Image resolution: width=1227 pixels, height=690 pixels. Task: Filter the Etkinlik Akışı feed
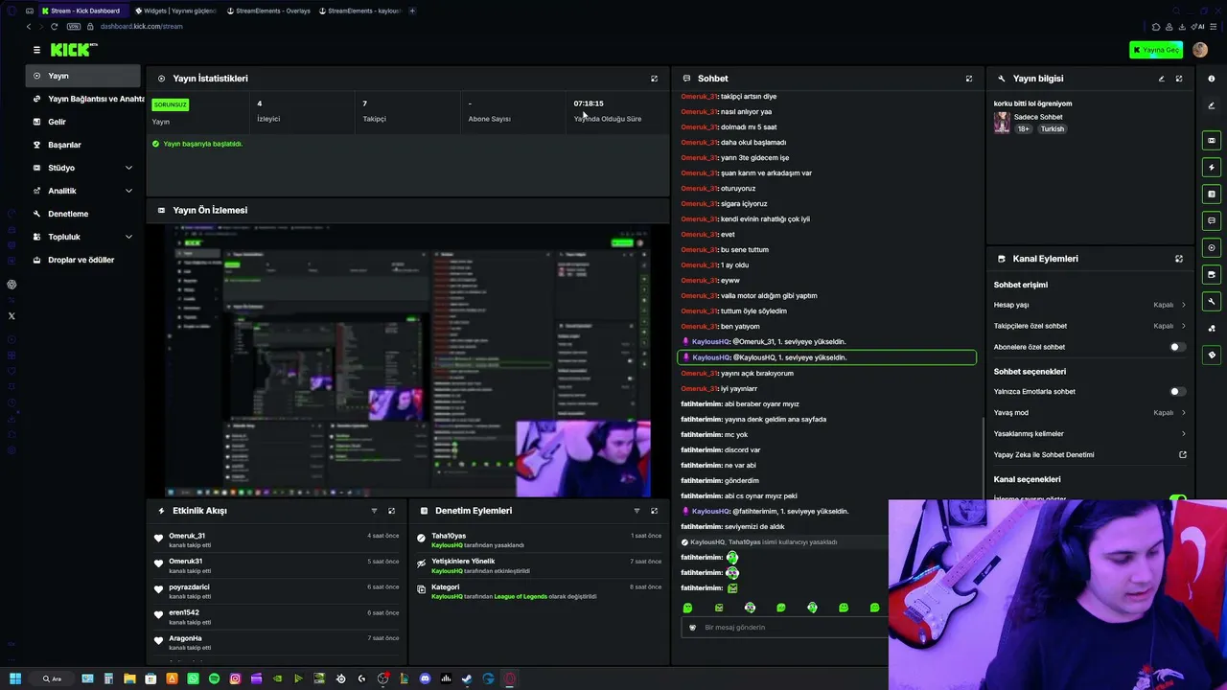[x=374, y=511]
